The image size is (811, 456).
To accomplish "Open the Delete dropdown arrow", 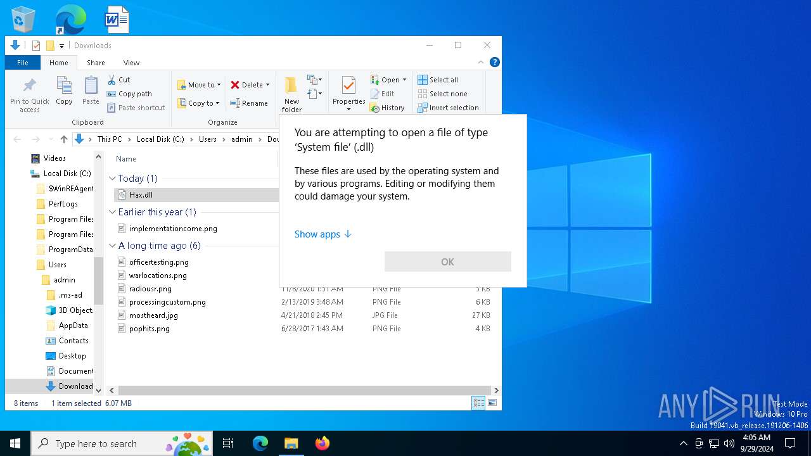I will click(x=267, y=85).
